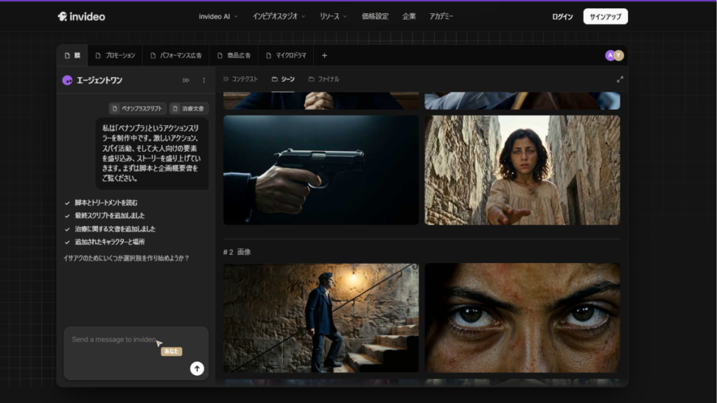Screen dimensions: 717x403
Task: Click the skip-forward icon beside エージェントワン
Action: click(x=186, y=80)
